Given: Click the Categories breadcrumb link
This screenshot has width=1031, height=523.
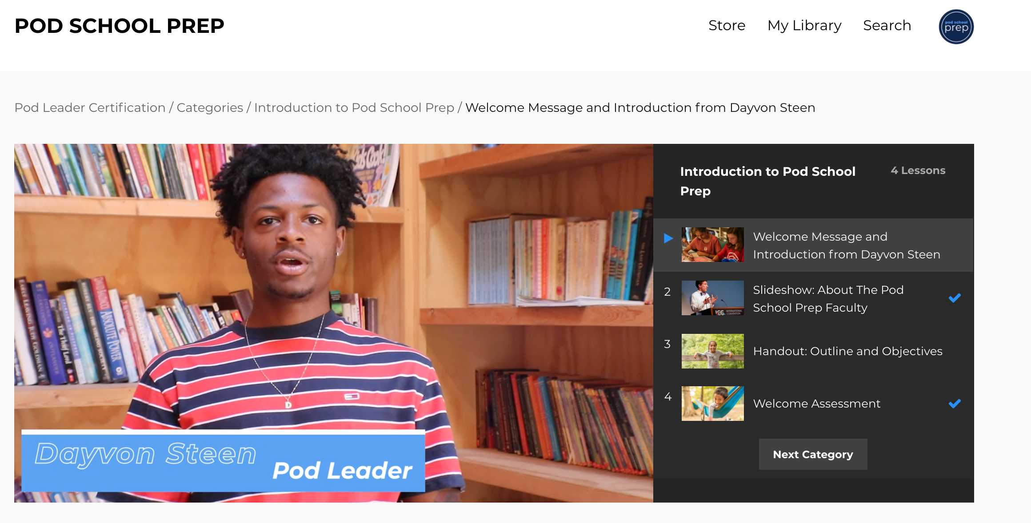Looking at the screenshot, I should tap(210, 108).
